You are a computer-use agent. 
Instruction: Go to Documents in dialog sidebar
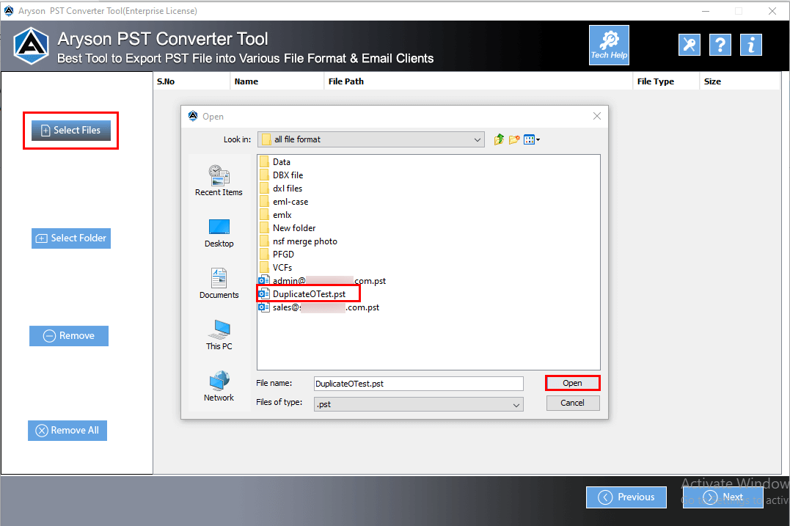(219, 284)
